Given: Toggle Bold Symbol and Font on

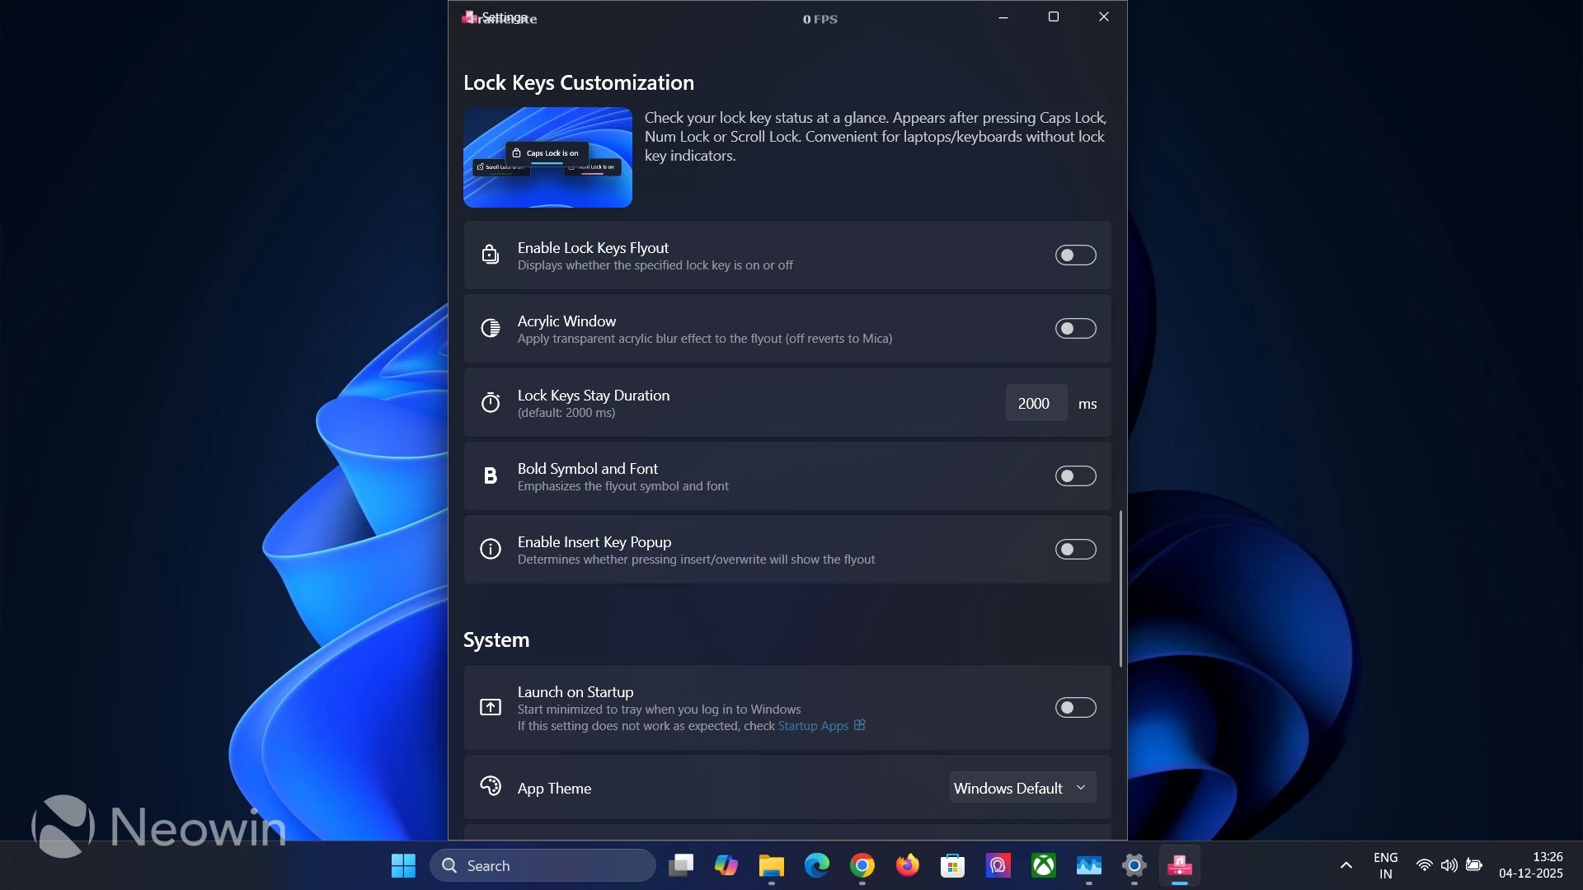Looking at the screenshot, I should tap(1075, 476).
